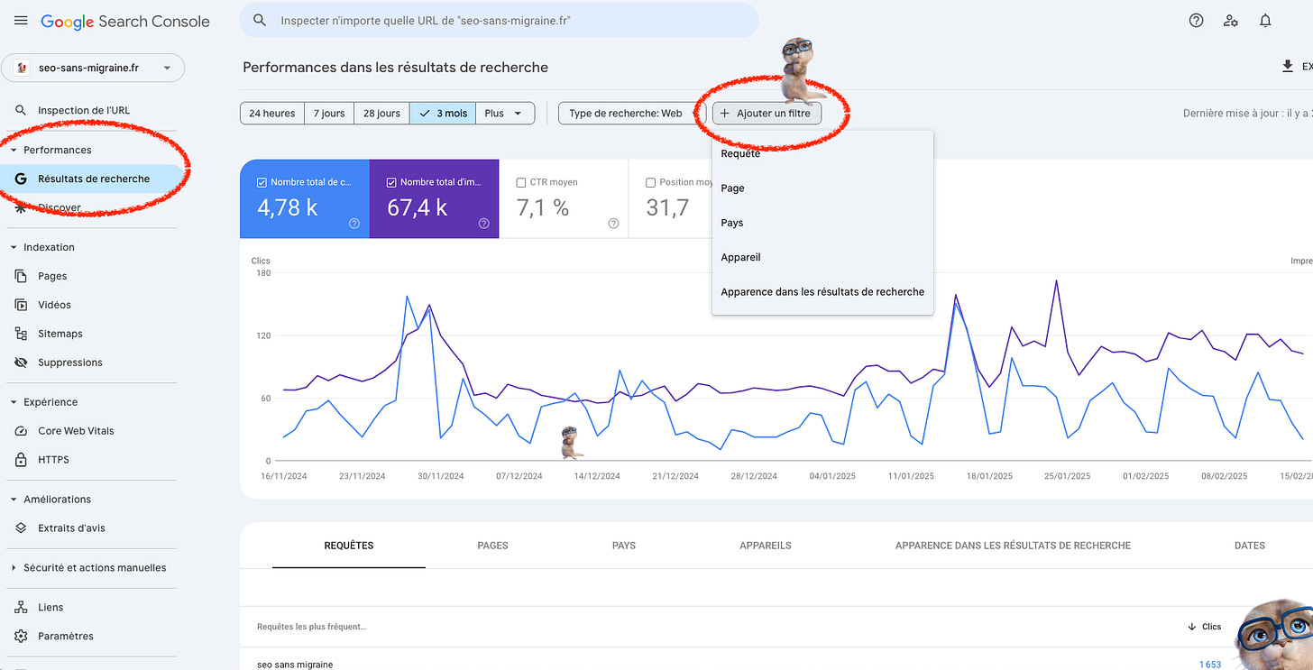Click the sort arrow beside Clics column
This screenshot has height=670, width=1313.
point(1192,627)
